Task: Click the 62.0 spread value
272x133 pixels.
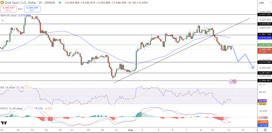Action: click(20, 9)
